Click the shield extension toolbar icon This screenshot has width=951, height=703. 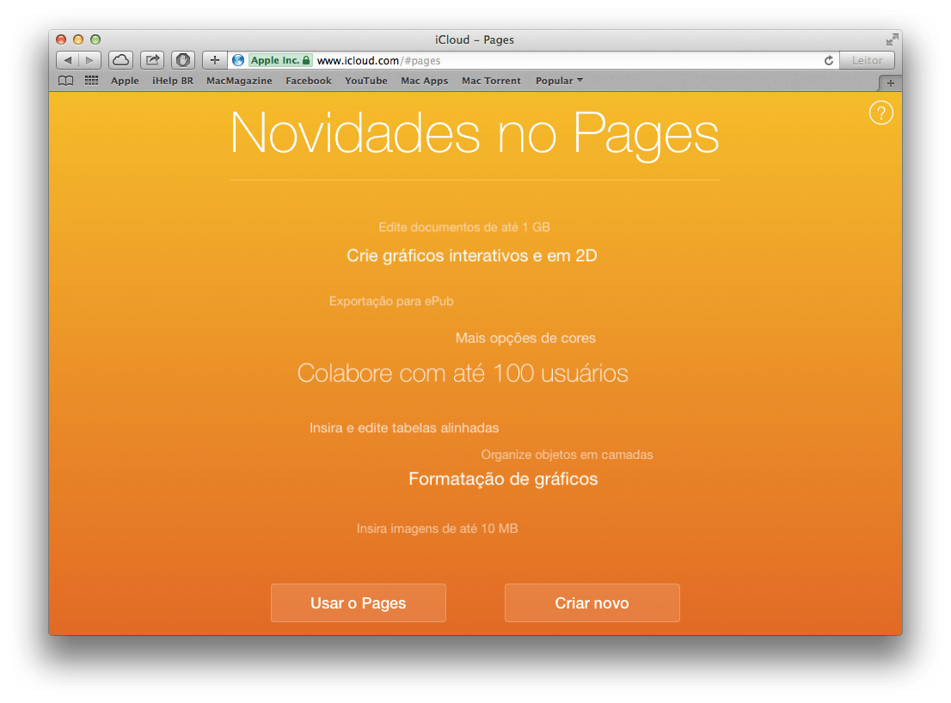(183, 60)
